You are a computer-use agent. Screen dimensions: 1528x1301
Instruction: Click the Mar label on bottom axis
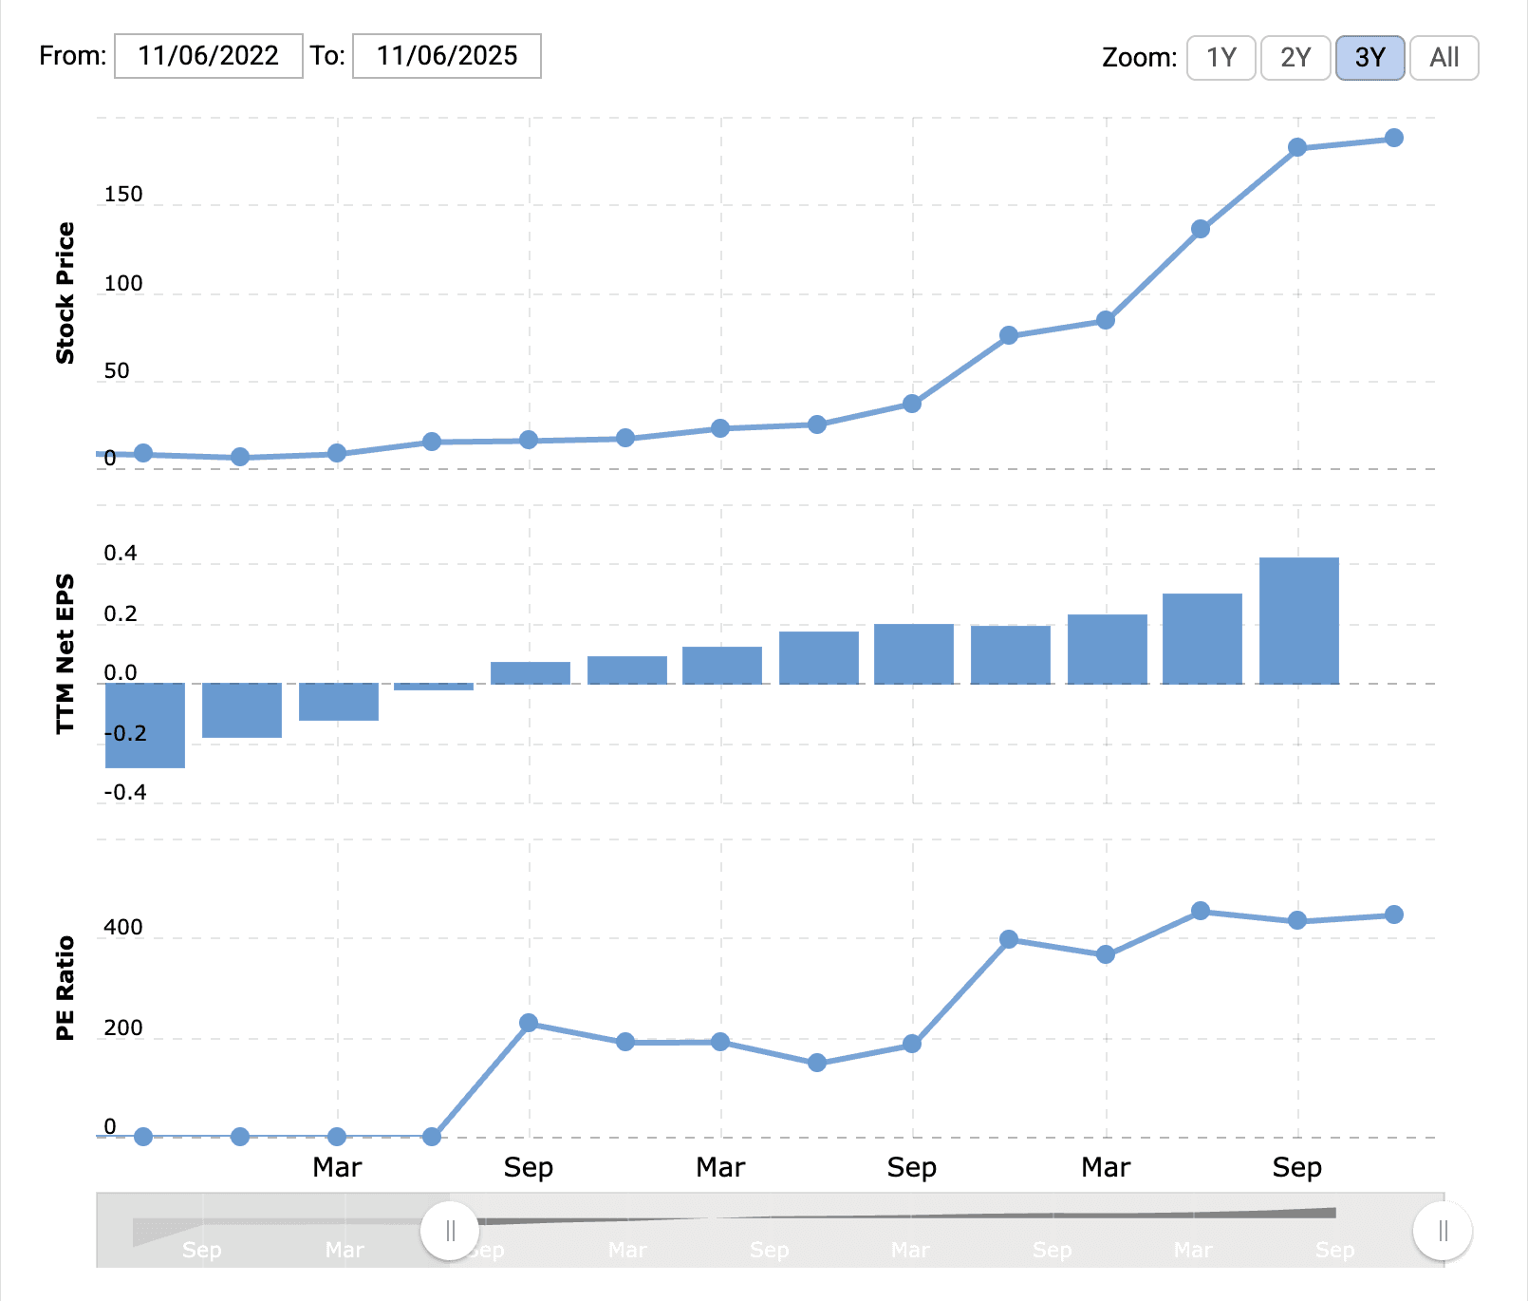(x=338, y=1167)
